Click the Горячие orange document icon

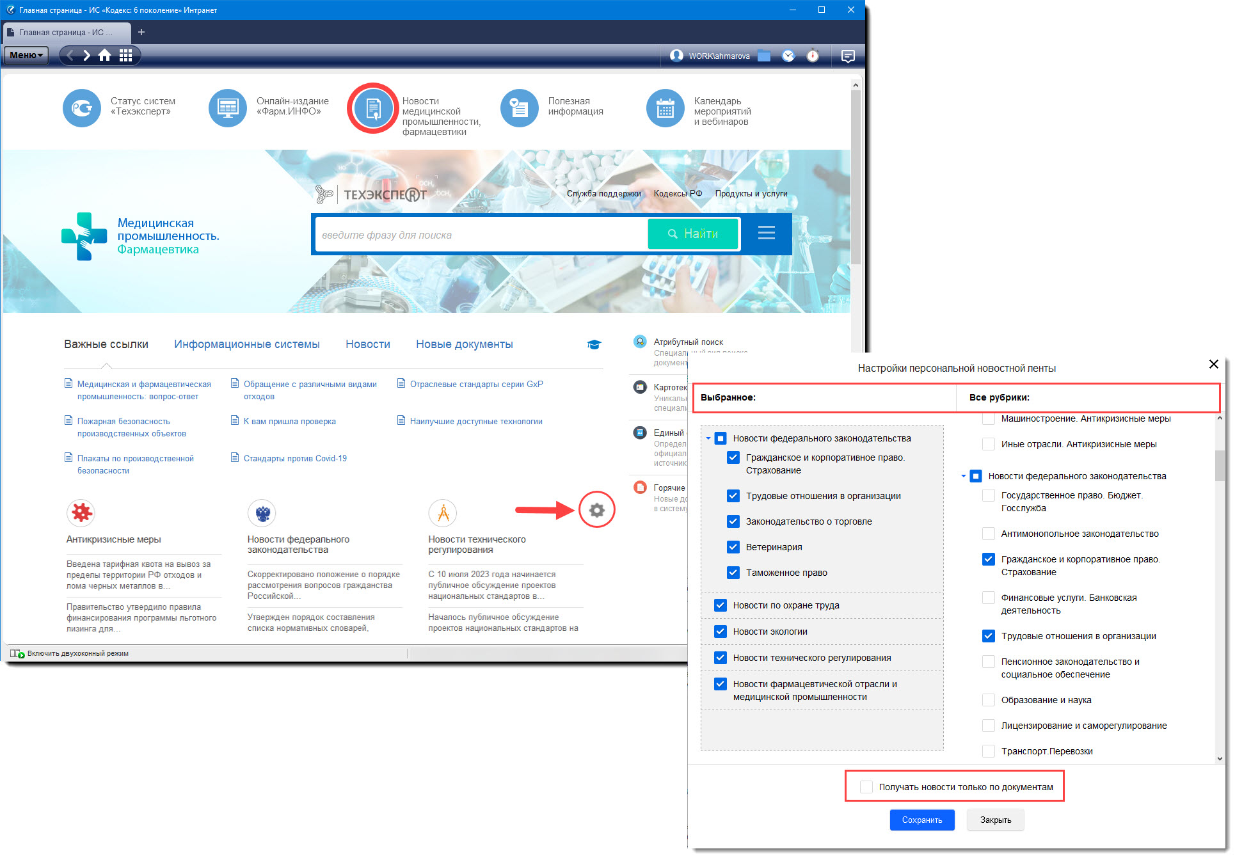tap(640, 488)
